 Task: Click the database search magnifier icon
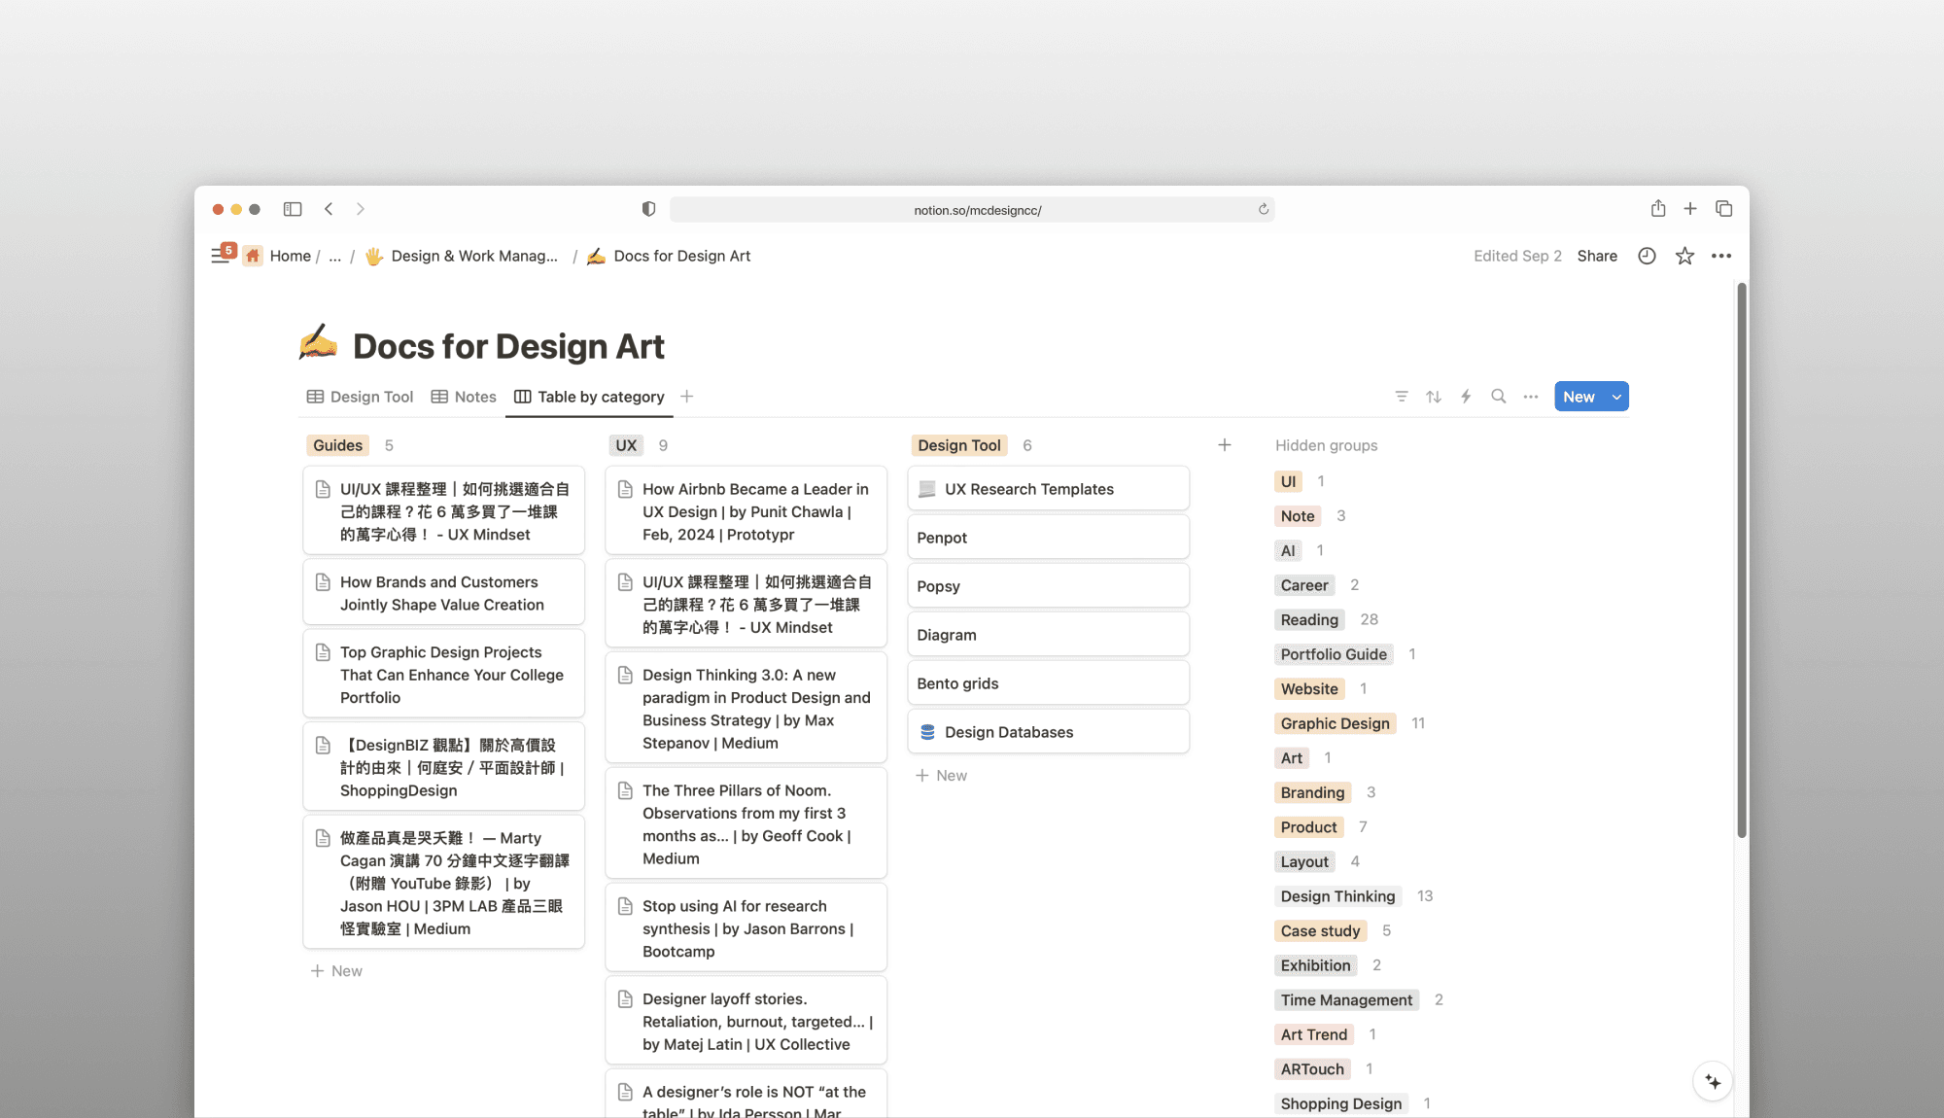click(x=1499, y=397)
